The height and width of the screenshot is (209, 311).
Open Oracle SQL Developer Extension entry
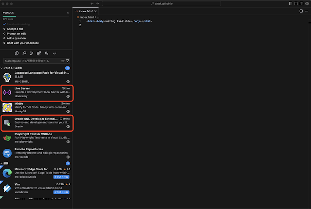[x=37, y=123]
